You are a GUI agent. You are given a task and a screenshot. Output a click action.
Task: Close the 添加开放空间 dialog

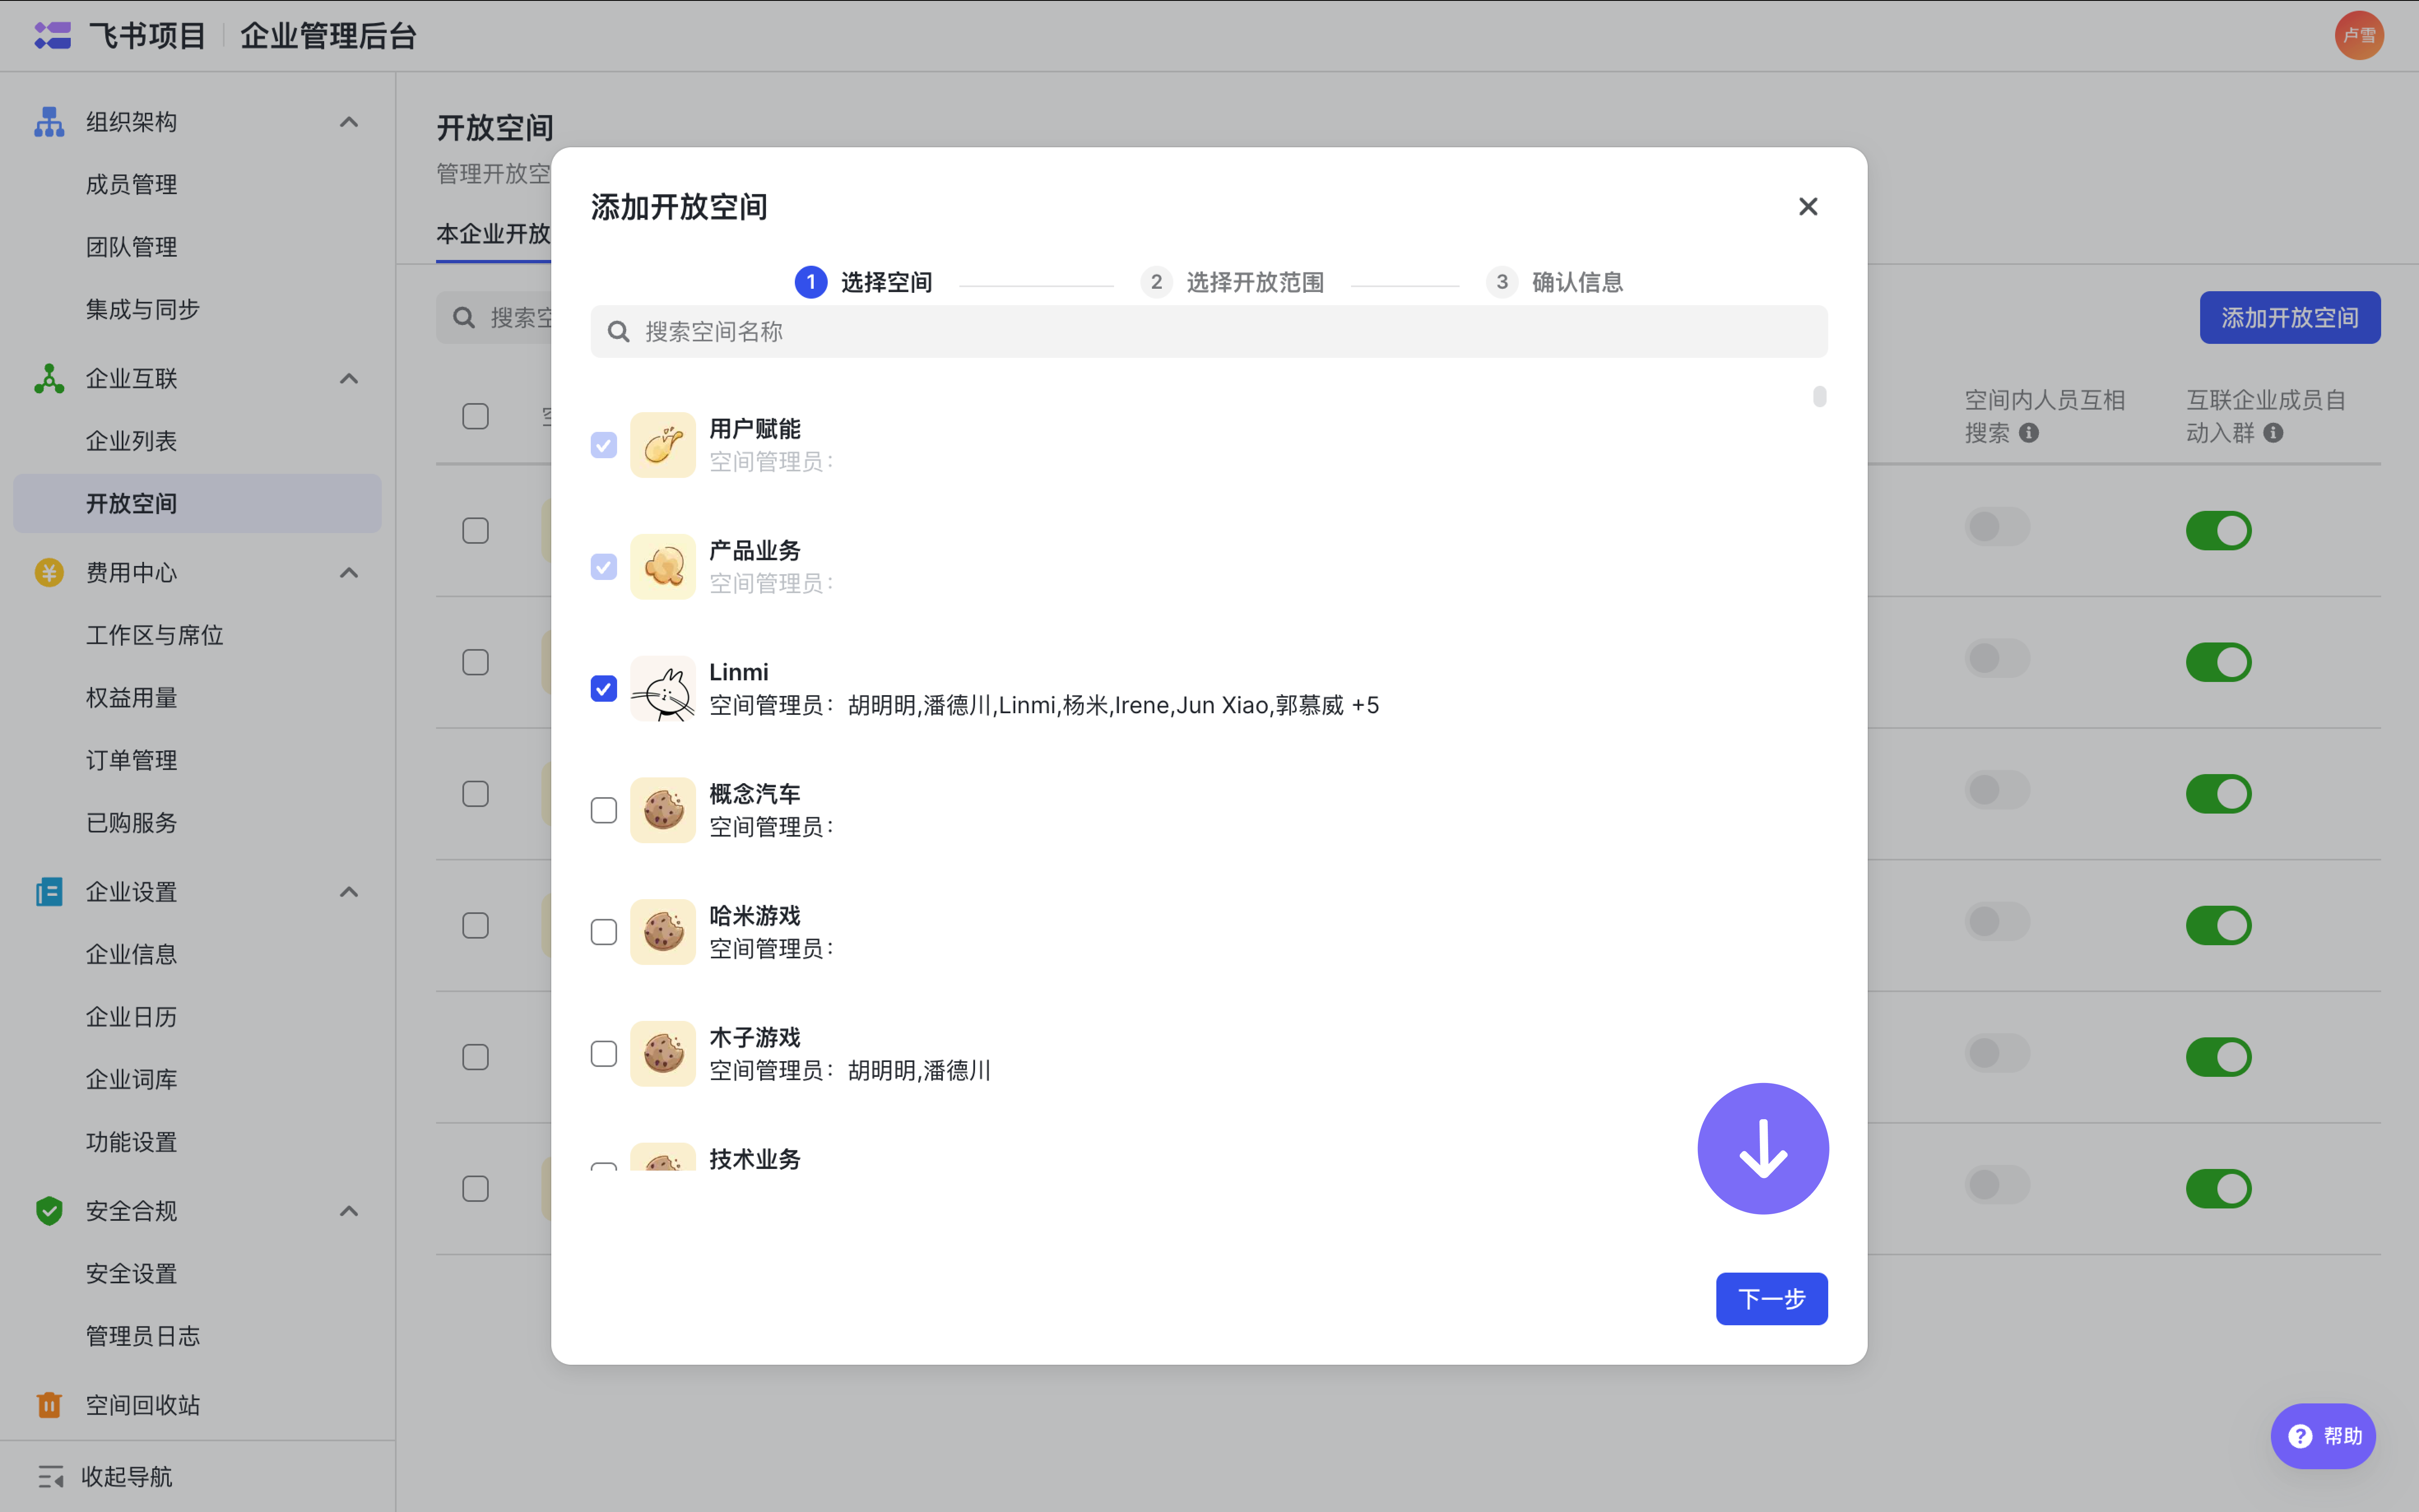[1808, 206]
